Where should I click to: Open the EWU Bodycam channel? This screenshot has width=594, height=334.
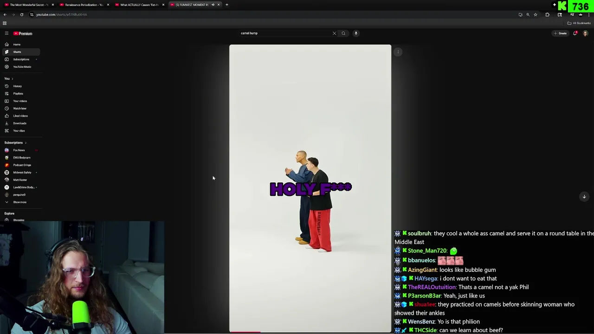click(x=20, y=158)
